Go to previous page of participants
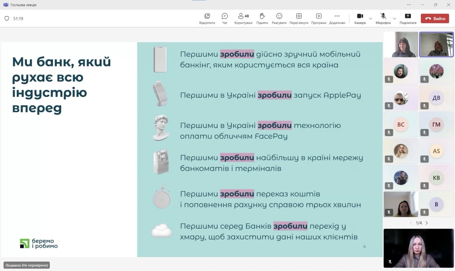Screen dimensions: 455x271 pyautogui.click(x=411, y=223)
